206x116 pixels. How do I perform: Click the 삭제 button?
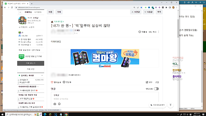[59, 12]
